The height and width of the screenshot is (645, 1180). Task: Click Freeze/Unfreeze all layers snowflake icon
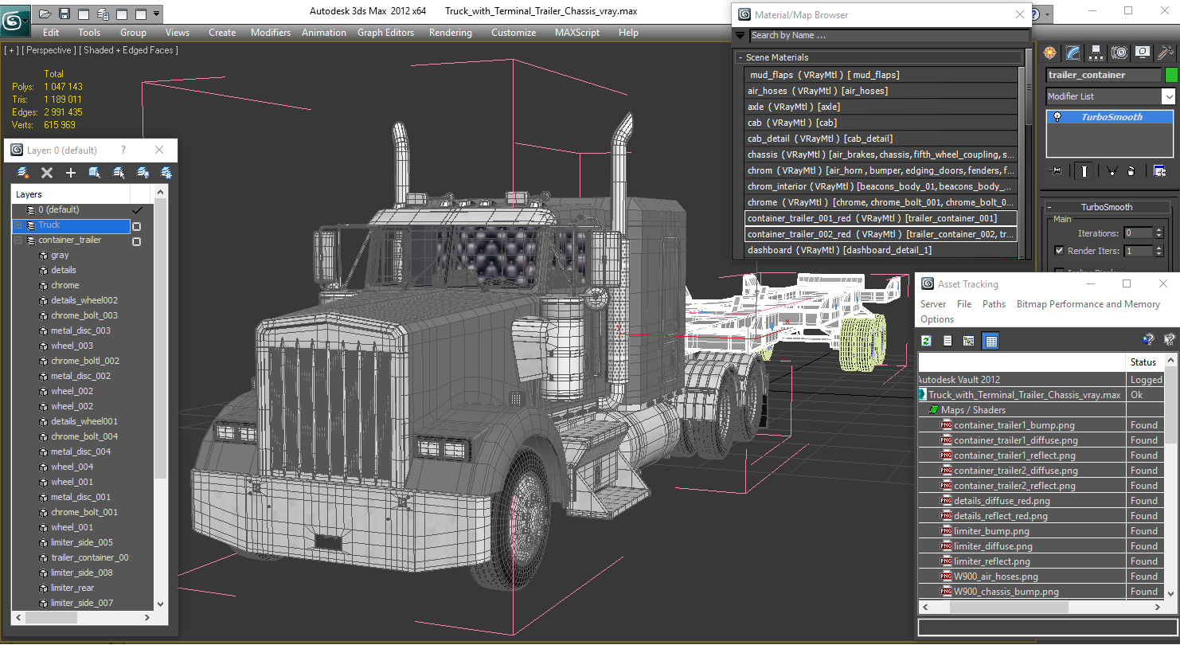[x=166, y=173]
